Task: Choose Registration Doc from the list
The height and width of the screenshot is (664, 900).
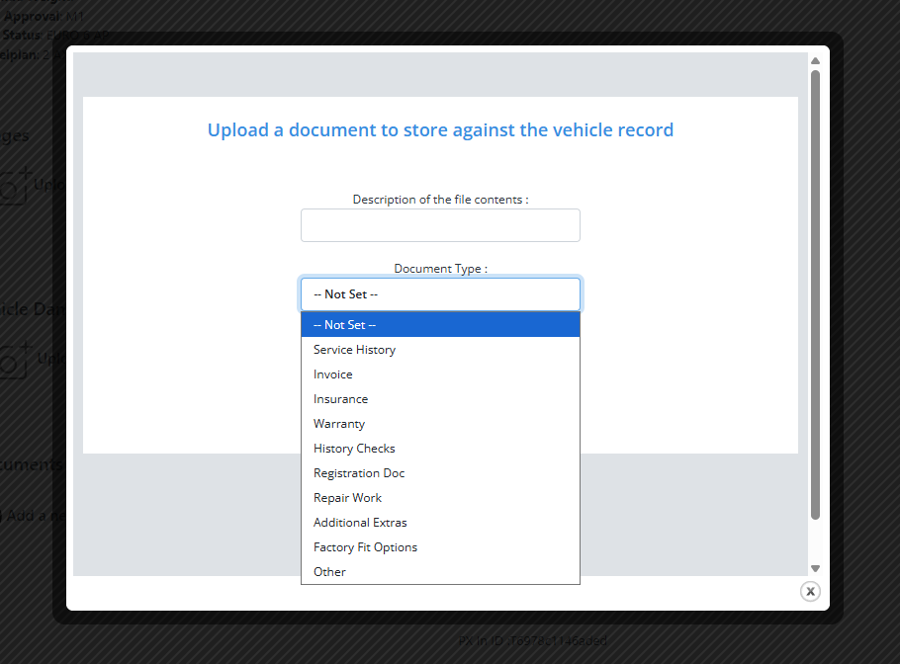Action: coord(359,473)
